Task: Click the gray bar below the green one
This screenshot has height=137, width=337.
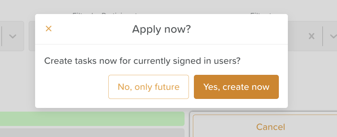Action: pyautogui.click(x=92, y=132)
